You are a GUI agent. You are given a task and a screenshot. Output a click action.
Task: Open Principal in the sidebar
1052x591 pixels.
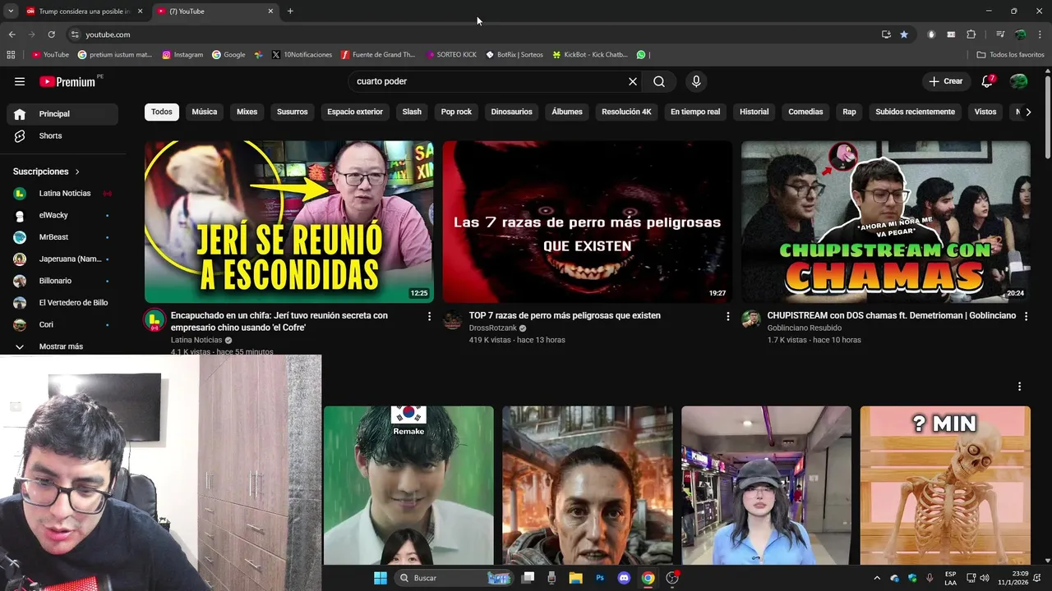coord(62,114)
